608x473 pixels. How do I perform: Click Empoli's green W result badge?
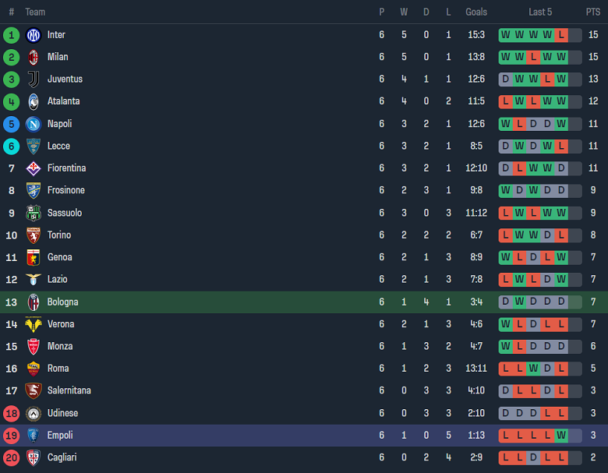pyautogui.click(x=561, y=435)
